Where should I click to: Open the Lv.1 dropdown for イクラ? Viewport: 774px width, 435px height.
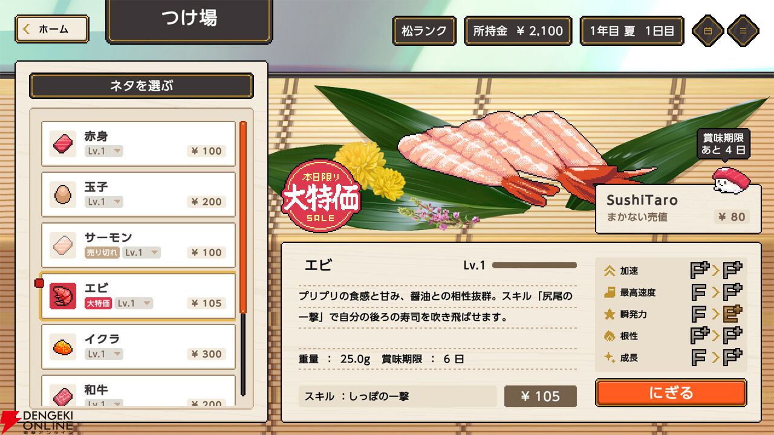click(x=104, y=354)
